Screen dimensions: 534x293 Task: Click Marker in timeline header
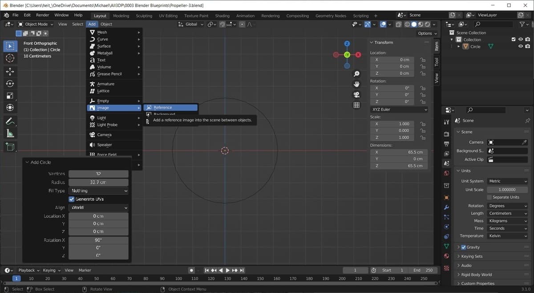pyautogui.click(x=85, y=270)
